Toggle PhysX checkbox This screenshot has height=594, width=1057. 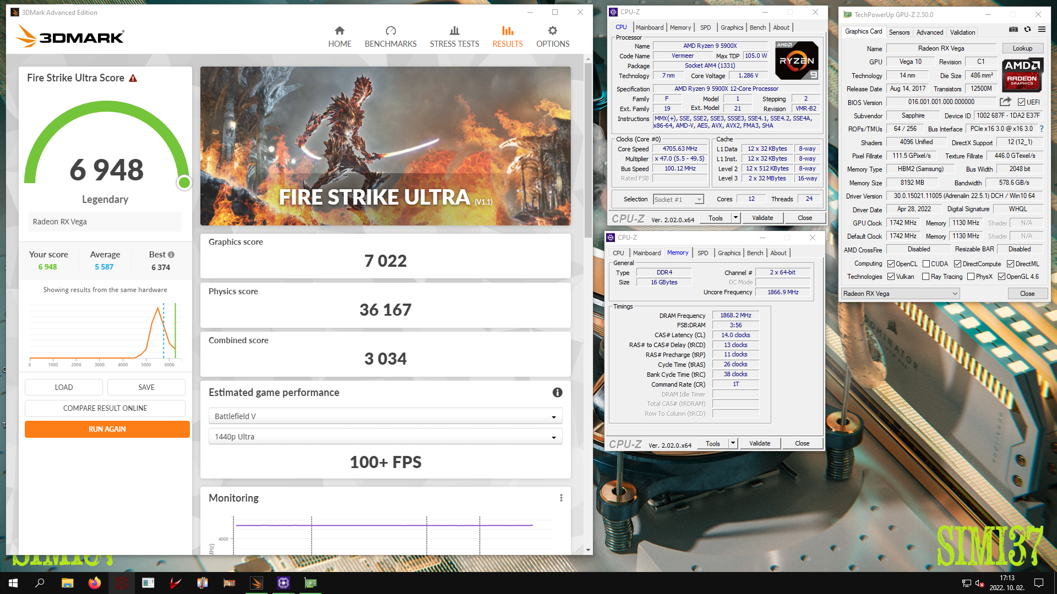pyautogui.click(x=971, y=277)
